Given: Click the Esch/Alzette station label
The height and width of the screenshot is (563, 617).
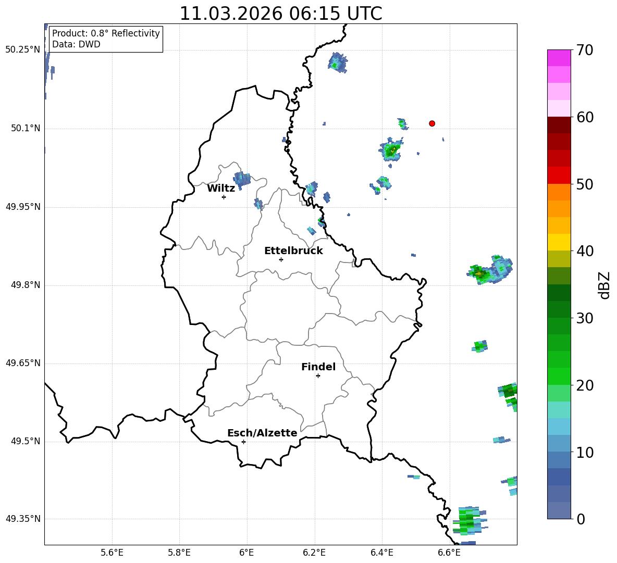Looking at the screenshot, I should tap(262, 433).
